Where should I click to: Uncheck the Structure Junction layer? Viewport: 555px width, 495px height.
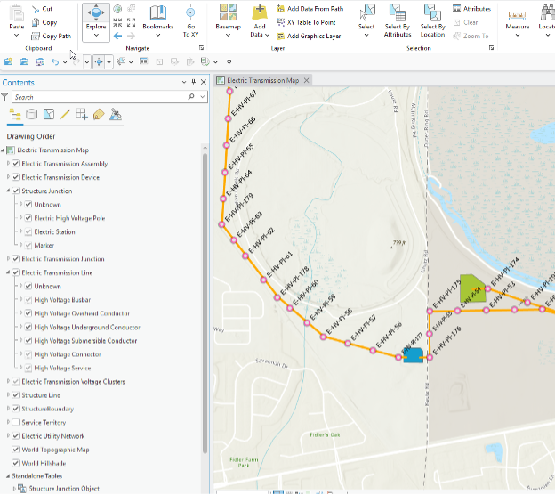(x=16, y=191)
